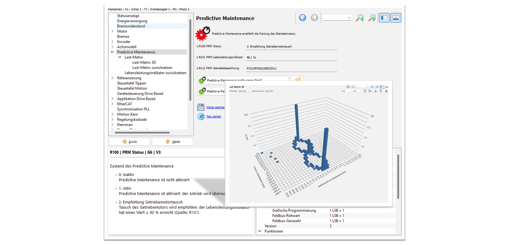Expand the Motion-Kern tree node
This screenshot has height=245, width=508.
pos(112,114)
